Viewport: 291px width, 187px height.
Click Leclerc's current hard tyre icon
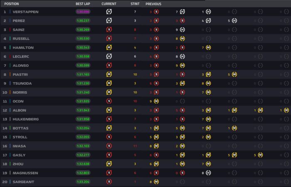(x=109, y=56)
